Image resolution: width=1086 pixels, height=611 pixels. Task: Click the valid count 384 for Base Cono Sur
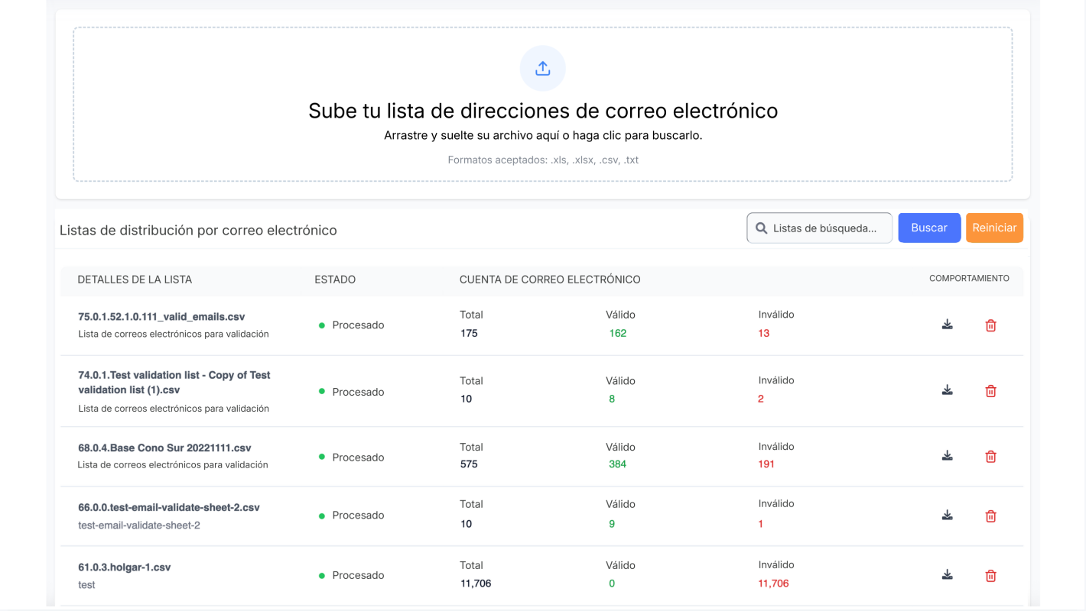pos(617,464)
